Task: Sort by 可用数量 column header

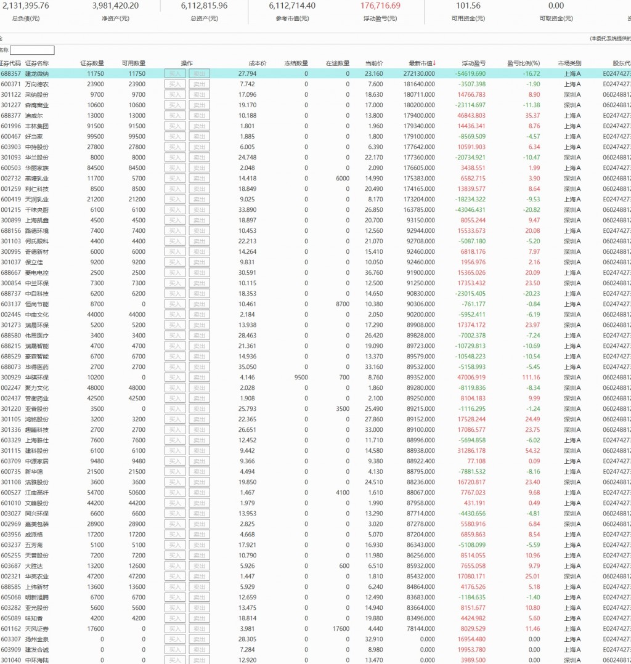Action: click(134, 63)
